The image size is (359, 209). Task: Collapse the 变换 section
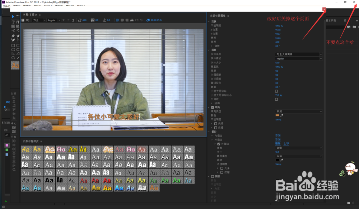pos(209,22)
